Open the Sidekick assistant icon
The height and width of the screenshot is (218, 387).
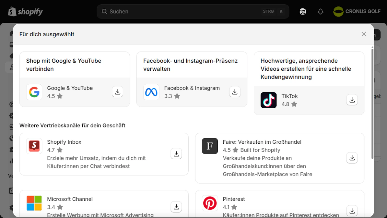pos(303,12)
